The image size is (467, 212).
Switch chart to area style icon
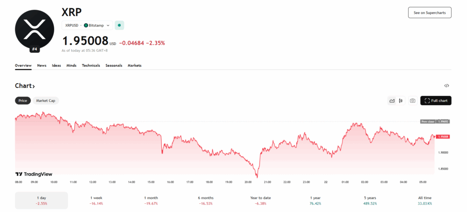[x=392, y=101]
